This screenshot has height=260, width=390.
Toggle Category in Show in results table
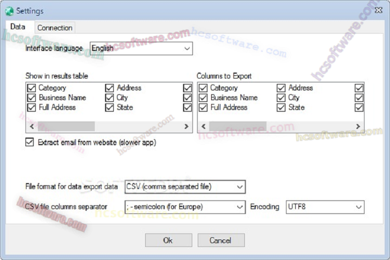[x=31, y=88]
